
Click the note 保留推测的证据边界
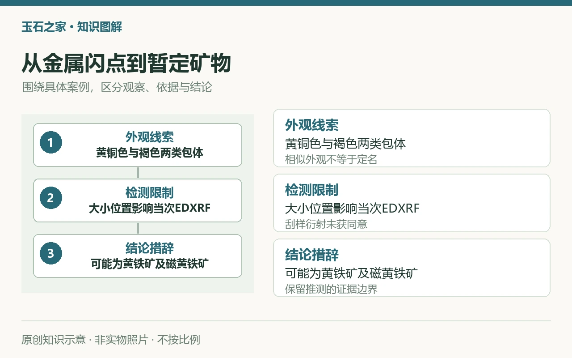[331, 289]
